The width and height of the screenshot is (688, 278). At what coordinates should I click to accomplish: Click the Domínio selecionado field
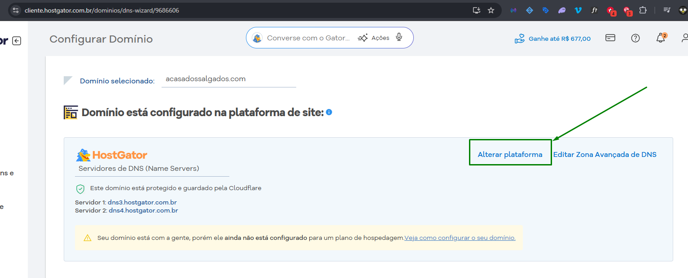tap(228, 79)
